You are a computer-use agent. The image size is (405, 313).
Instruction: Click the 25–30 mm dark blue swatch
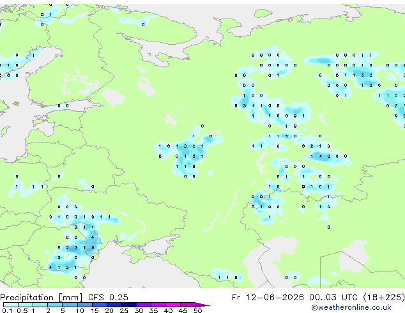click(128, 305)
